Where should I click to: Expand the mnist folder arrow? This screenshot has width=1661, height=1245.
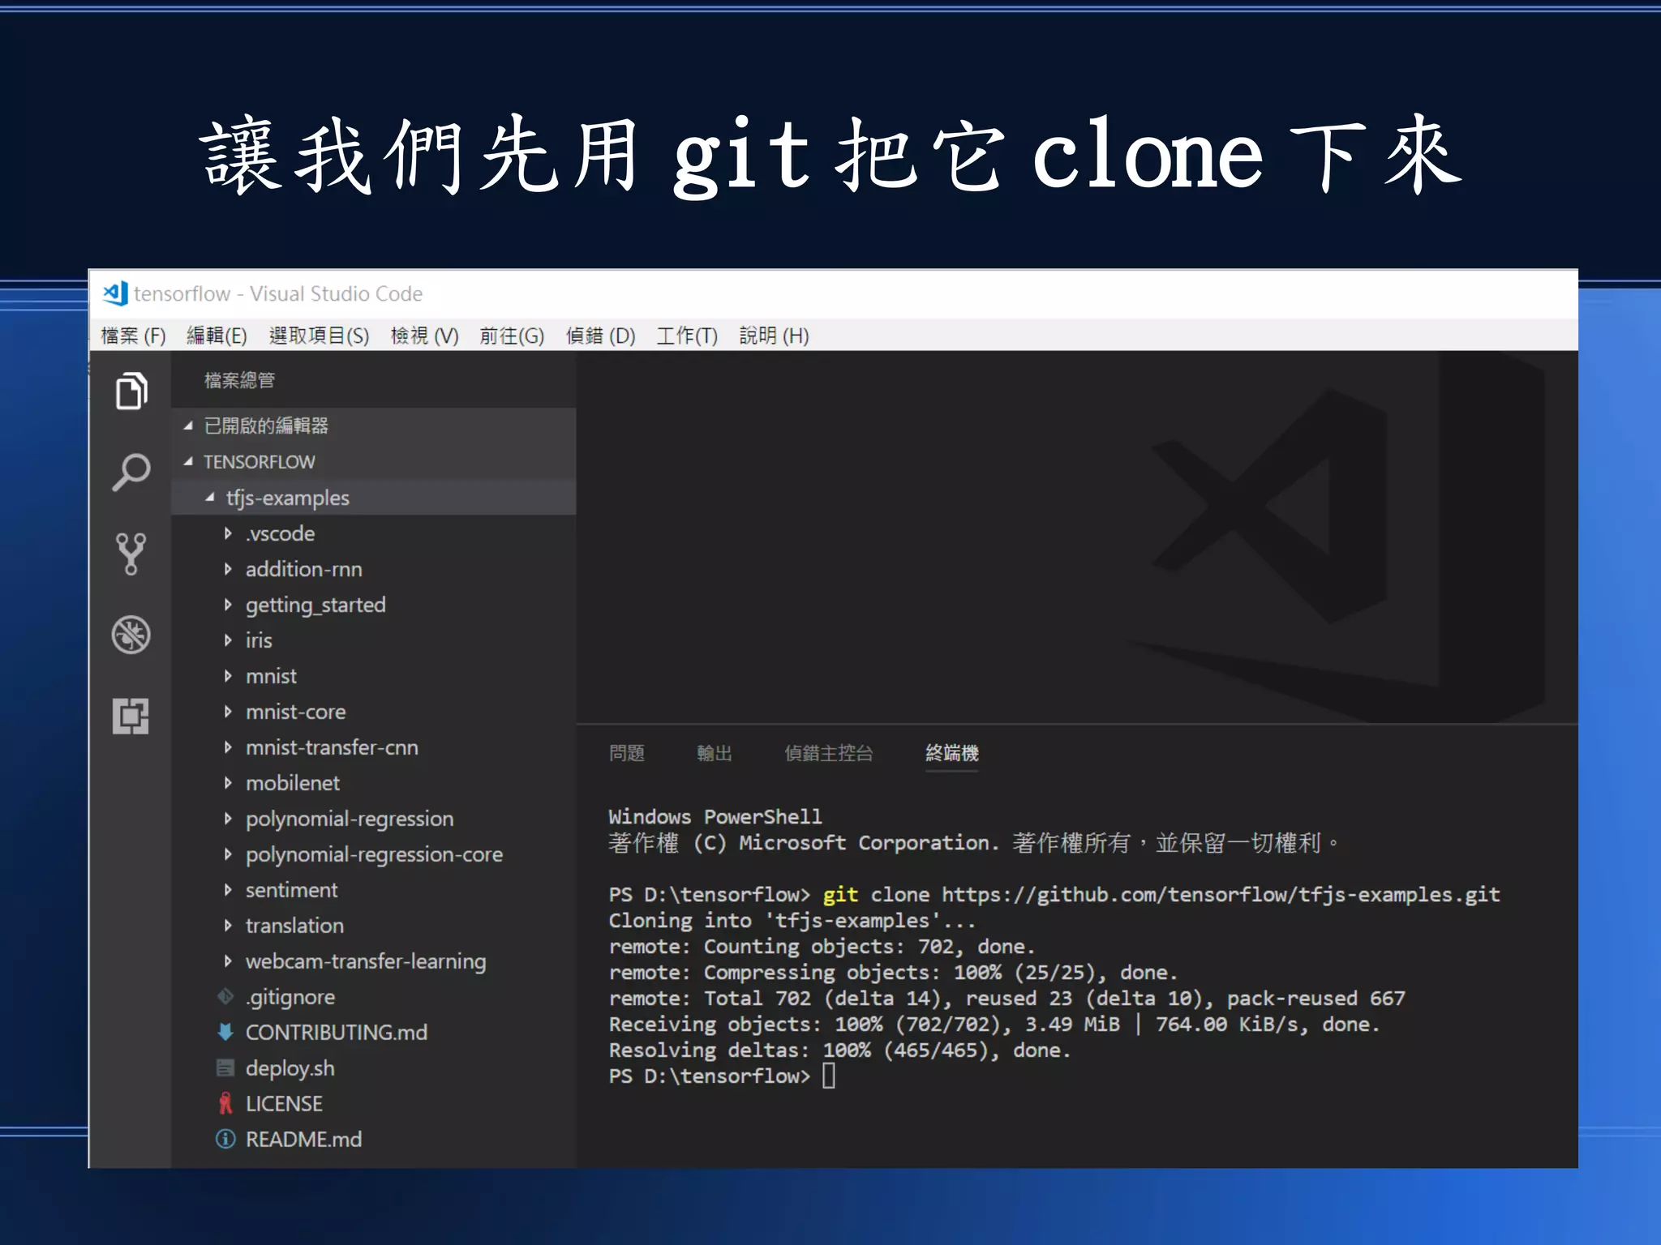228,675
